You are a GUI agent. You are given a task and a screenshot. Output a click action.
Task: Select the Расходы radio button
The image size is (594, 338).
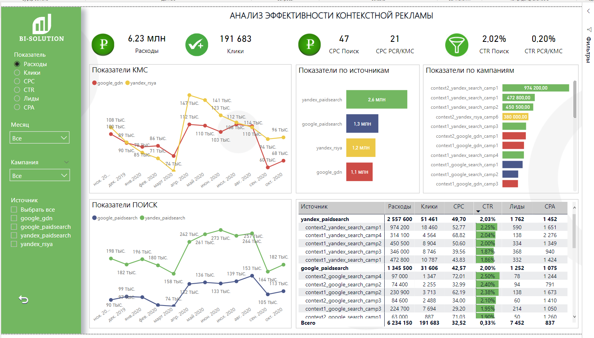(17, 64)
